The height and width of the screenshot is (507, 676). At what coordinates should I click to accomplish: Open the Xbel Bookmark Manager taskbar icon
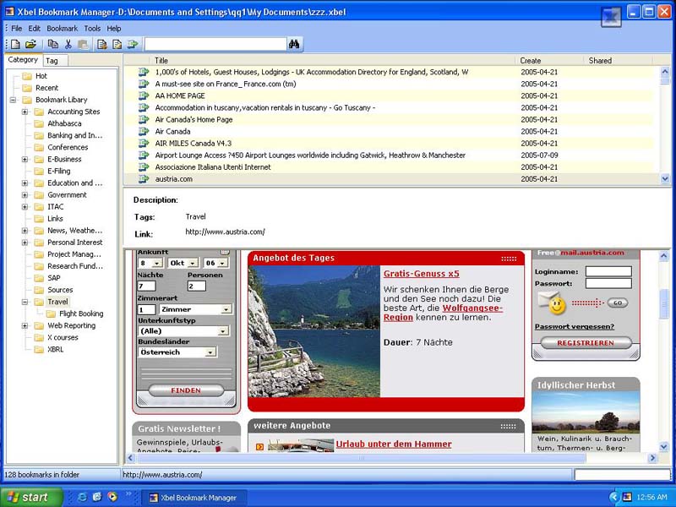pyautogui.click(x=194, y=498)
